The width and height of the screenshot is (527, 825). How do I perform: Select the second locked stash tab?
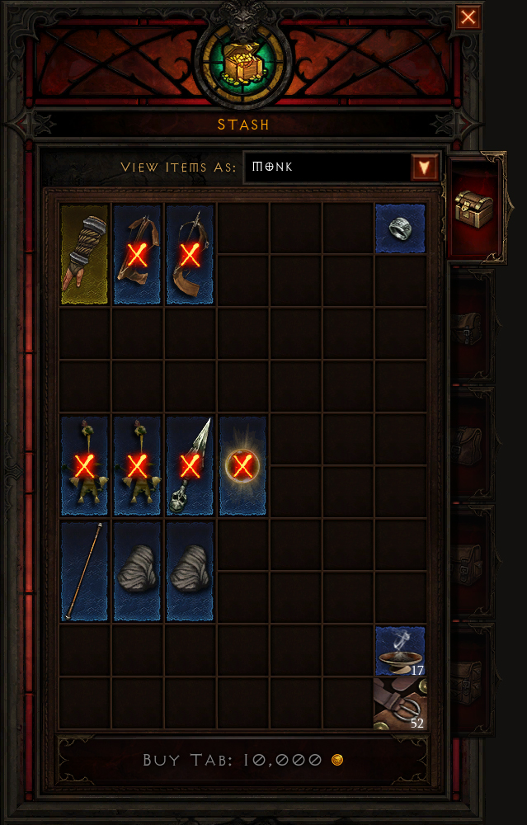click(x=471, y=445)
